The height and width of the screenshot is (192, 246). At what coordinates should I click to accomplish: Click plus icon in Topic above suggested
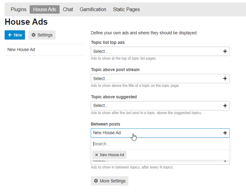click(x=225, y=106)
